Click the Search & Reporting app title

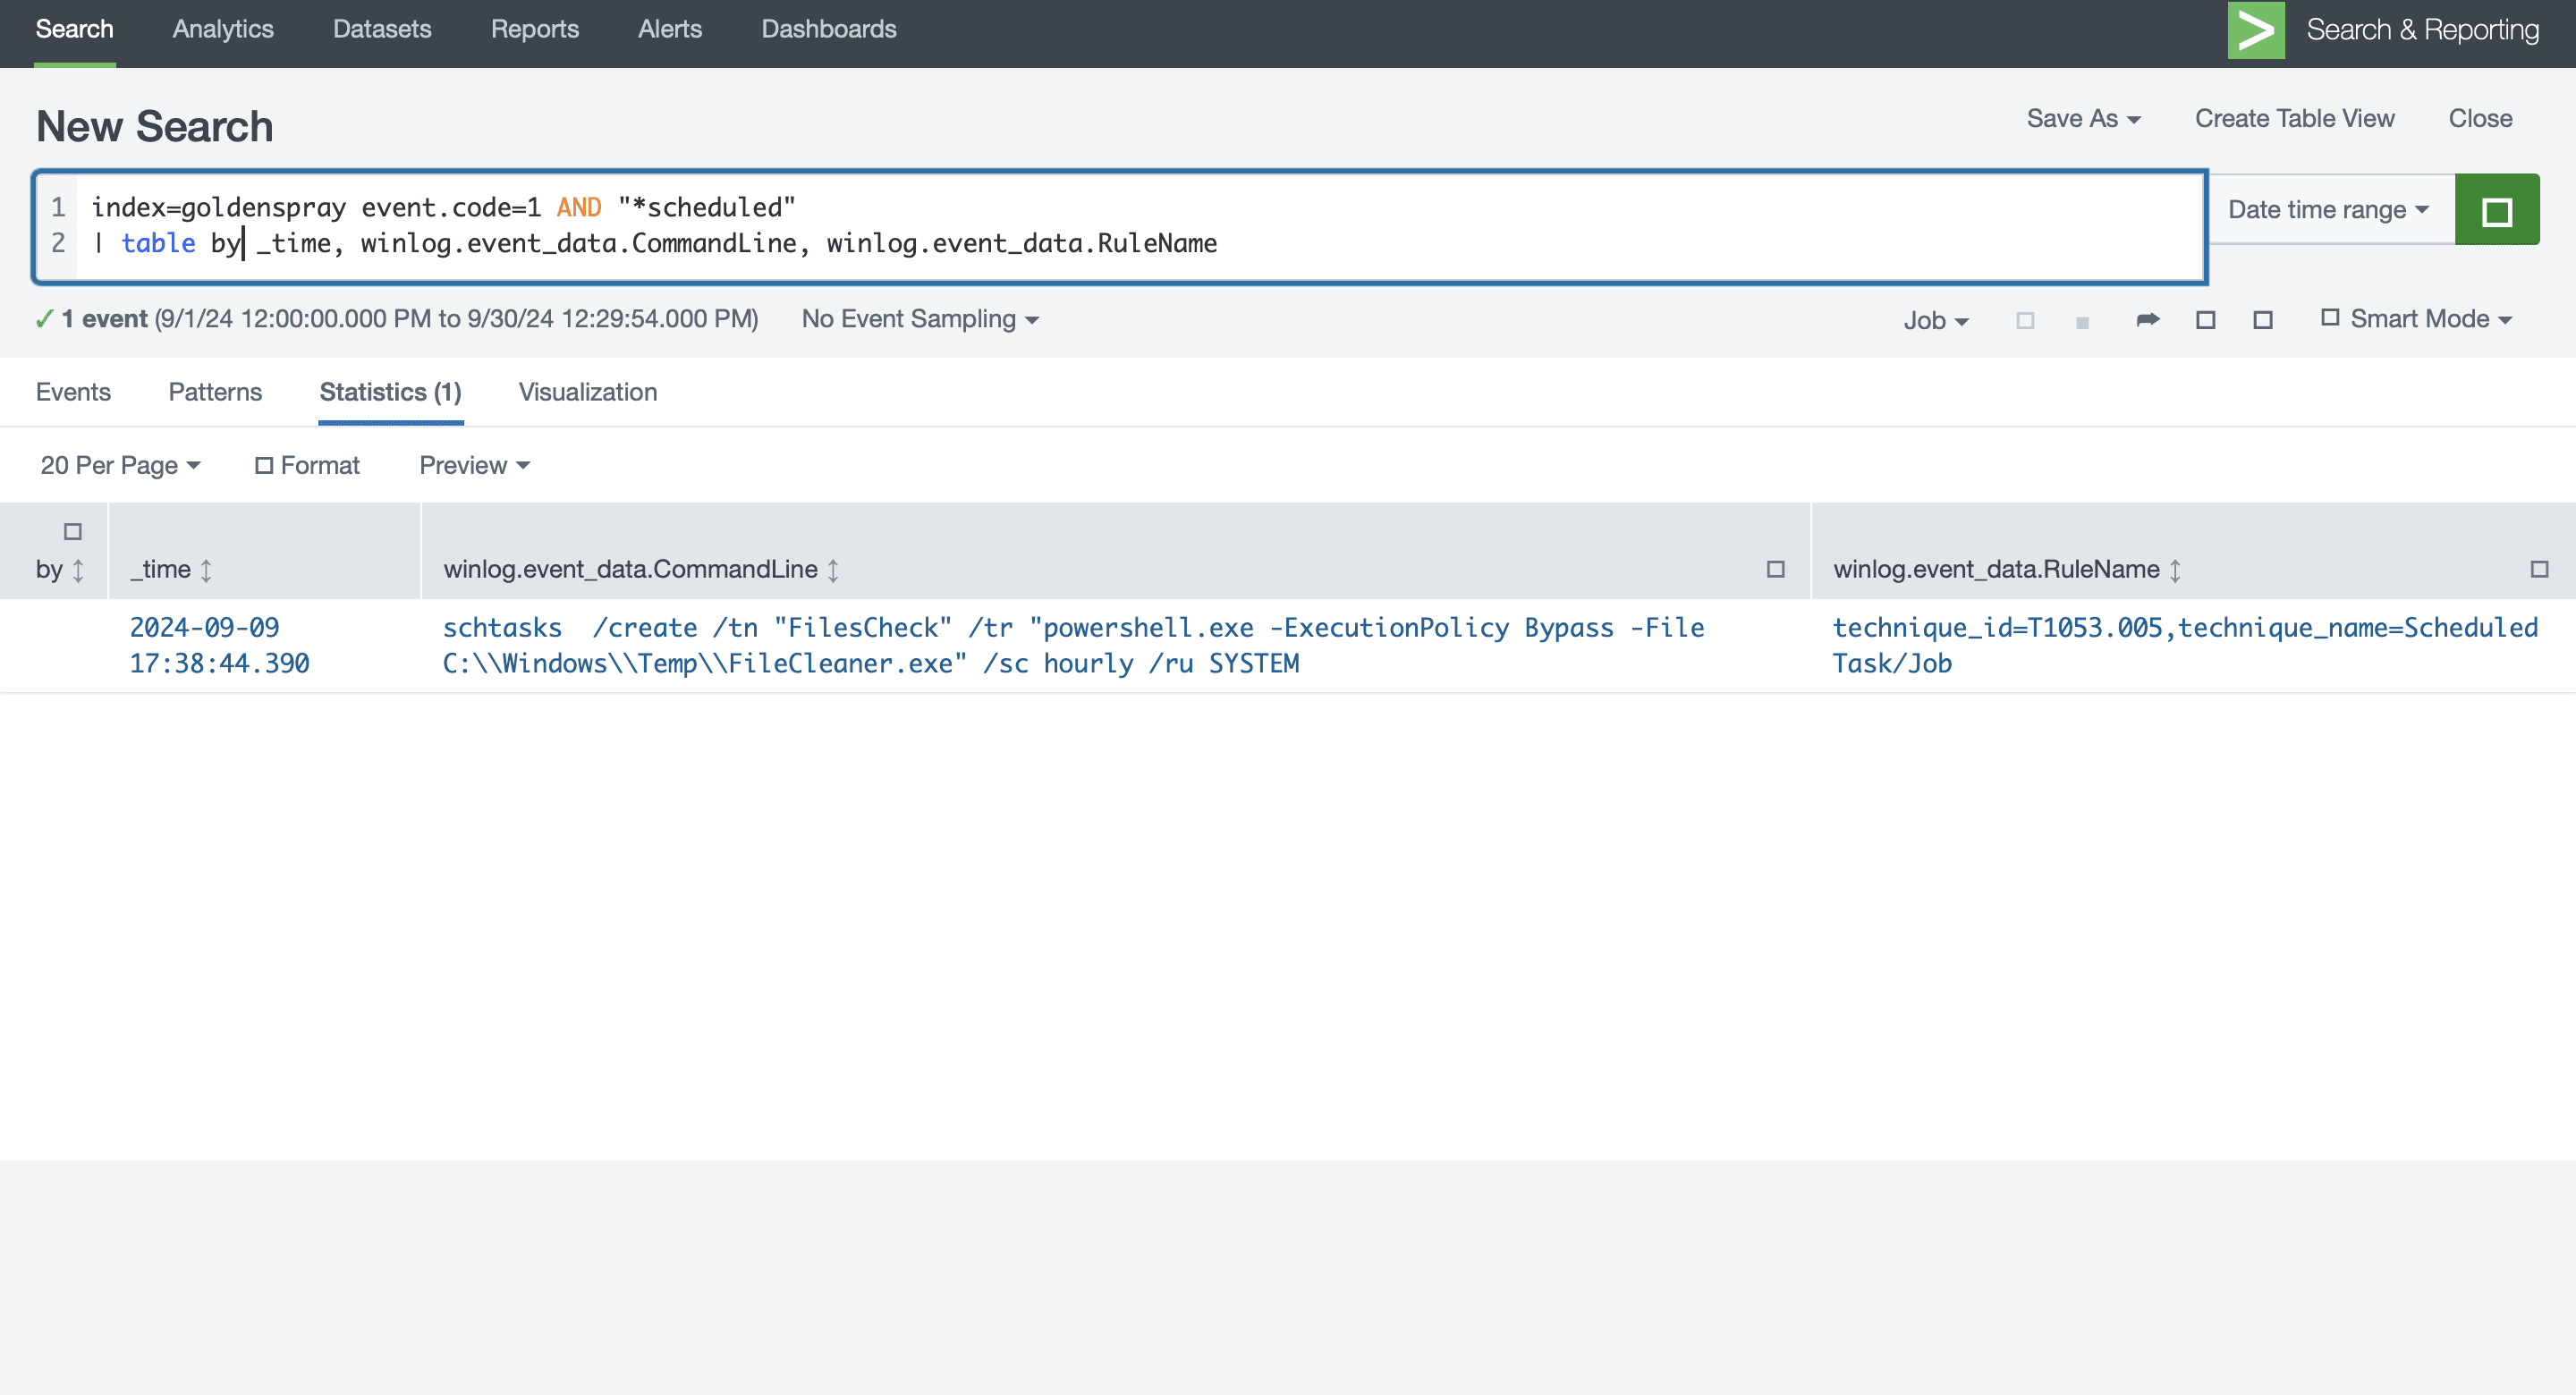[2423, 30]
